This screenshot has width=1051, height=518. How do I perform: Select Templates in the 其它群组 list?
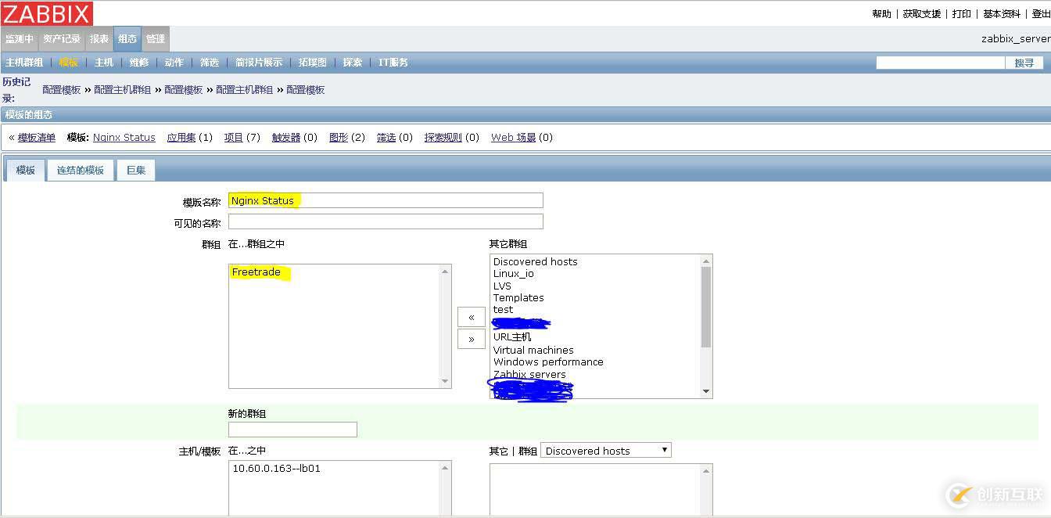click(x=518, y=297)
